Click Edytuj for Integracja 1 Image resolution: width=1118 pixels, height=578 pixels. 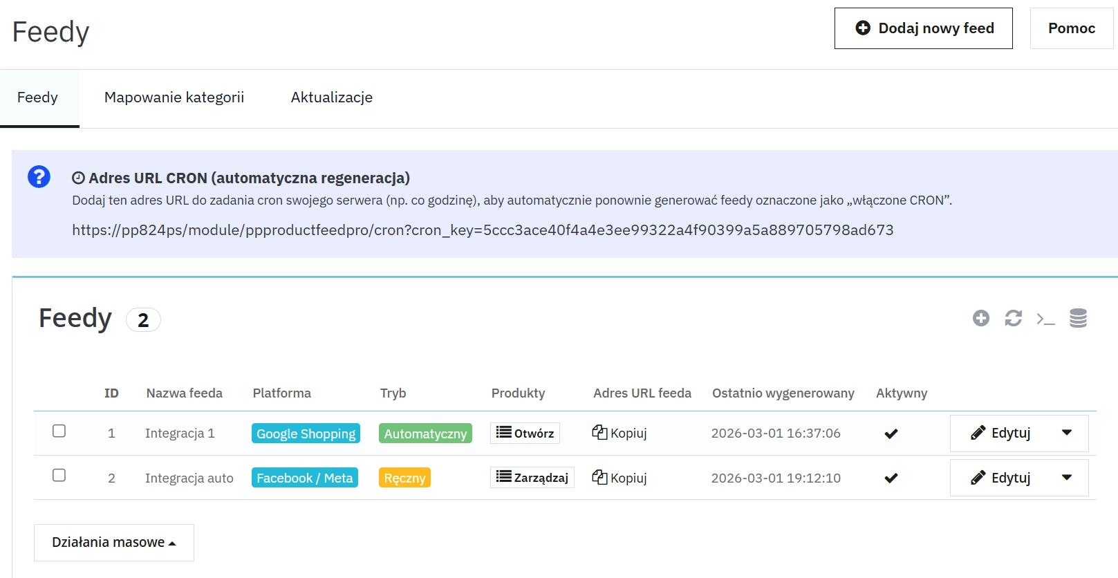coord(1000,433)
